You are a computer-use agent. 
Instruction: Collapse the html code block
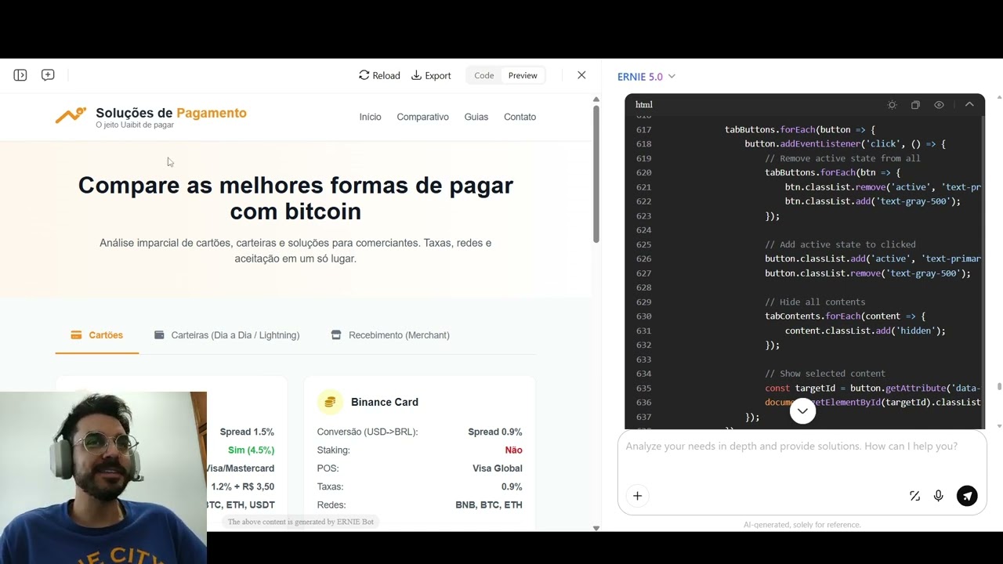coord(969,105)
